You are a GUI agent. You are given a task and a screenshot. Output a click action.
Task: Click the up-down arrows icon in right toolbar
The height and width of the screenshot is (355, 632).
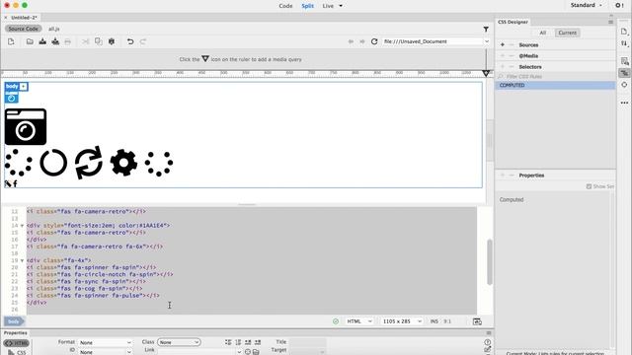point(624,43)
